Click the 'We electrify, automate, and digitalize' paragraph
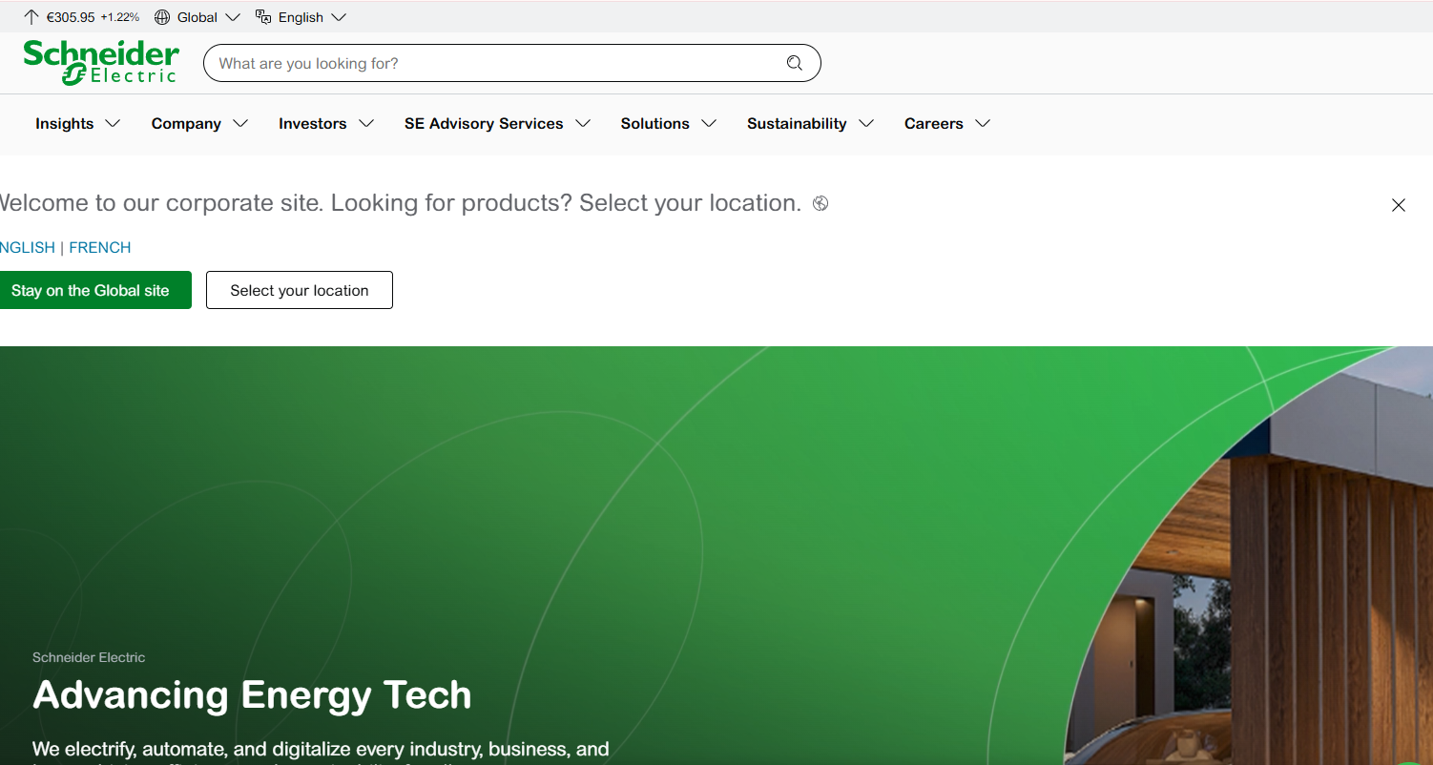Viewport: 1433px width, 765px height. coord(321,750)
